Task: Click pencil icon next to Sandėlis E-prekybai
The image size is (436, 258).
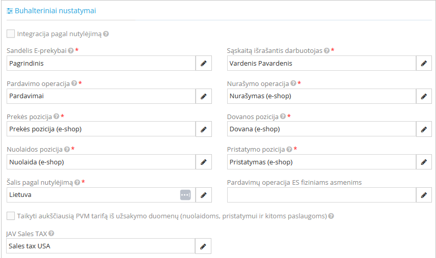Action: click(x=204, y=63)
